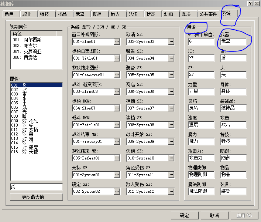
Task: Open browse button for 取消 SE 003-System03
Action: click(171, 41)
